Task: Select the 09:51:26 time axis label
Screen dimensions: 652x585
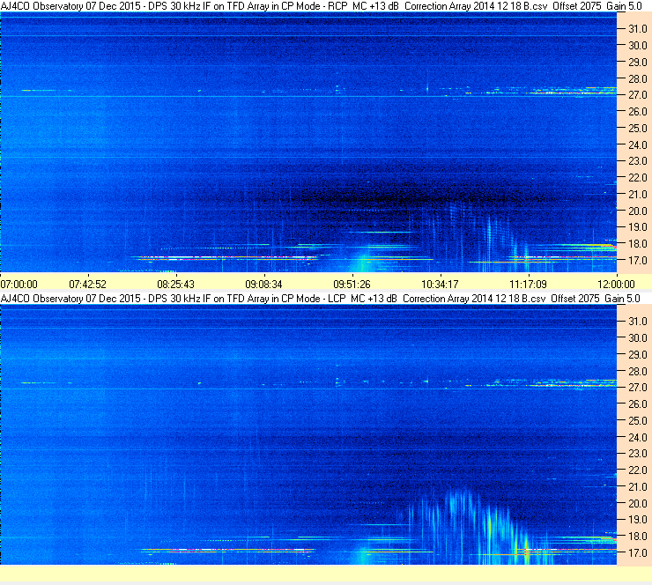Action: tap(352, 285)
